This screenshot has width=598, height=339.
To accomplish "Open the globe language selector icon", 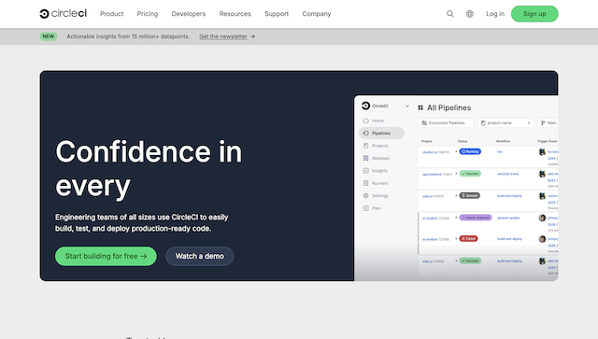I will click(x=470, y=14).
